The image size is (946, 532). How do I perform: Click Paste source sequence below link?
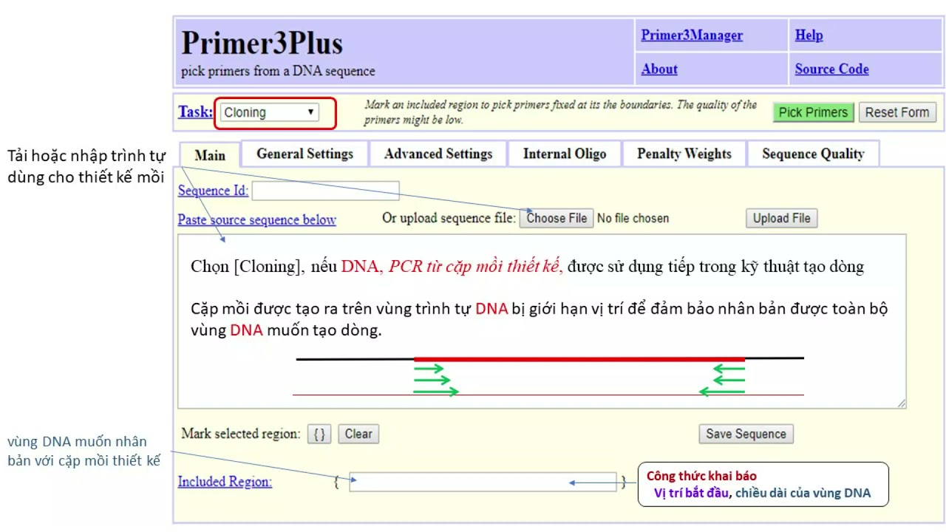257,220
